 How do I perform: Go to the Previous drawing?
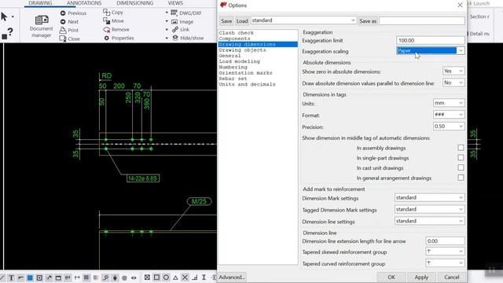[x=73, y=13]
